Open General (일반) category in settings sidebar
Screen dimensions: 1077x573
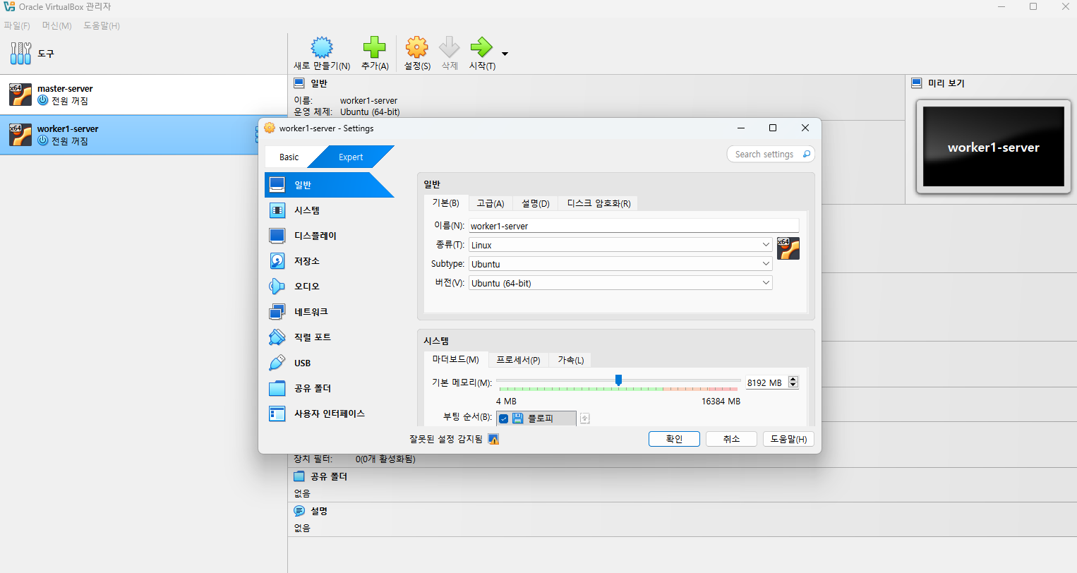tap(329, 185)
